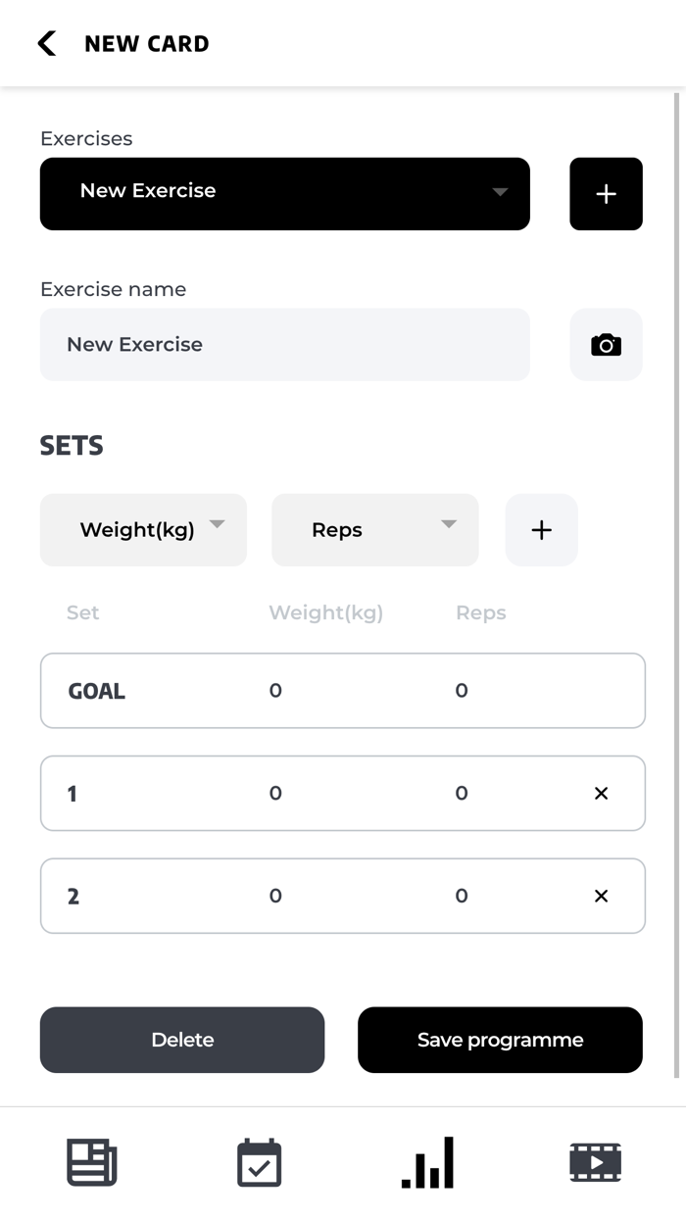Open the camera to add exercise photo
Screen dimensions: 686x1219
point(606,344)
